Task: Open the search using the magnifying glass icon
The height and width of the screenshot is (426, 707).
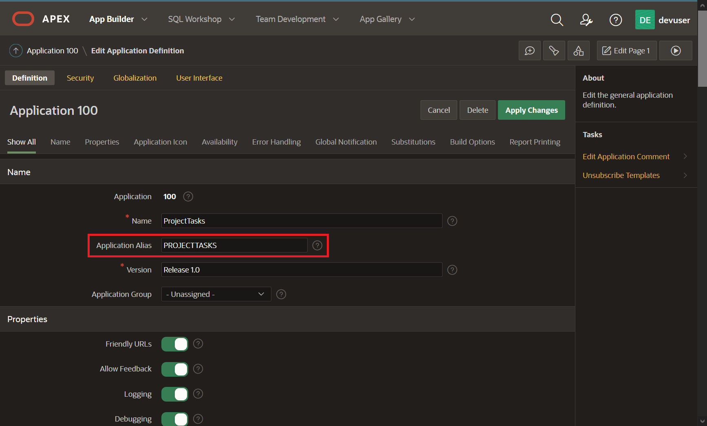Action: click(557, 20)
